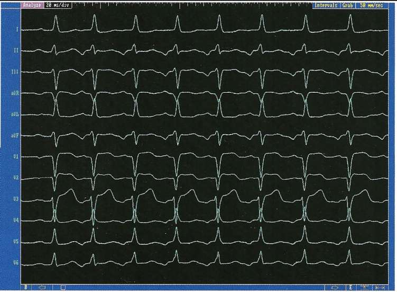Image resolution: width=397 pixels, height=292 pixels.
Task: Click the time ruler at top
Action: click(192, 5)
